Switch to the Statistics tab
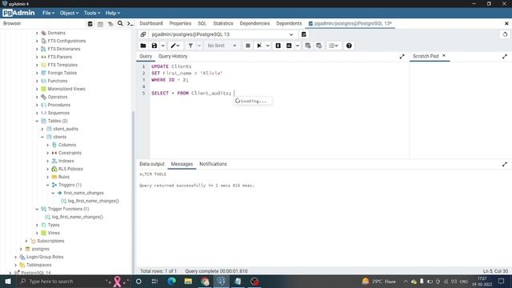 coord(223,23)
